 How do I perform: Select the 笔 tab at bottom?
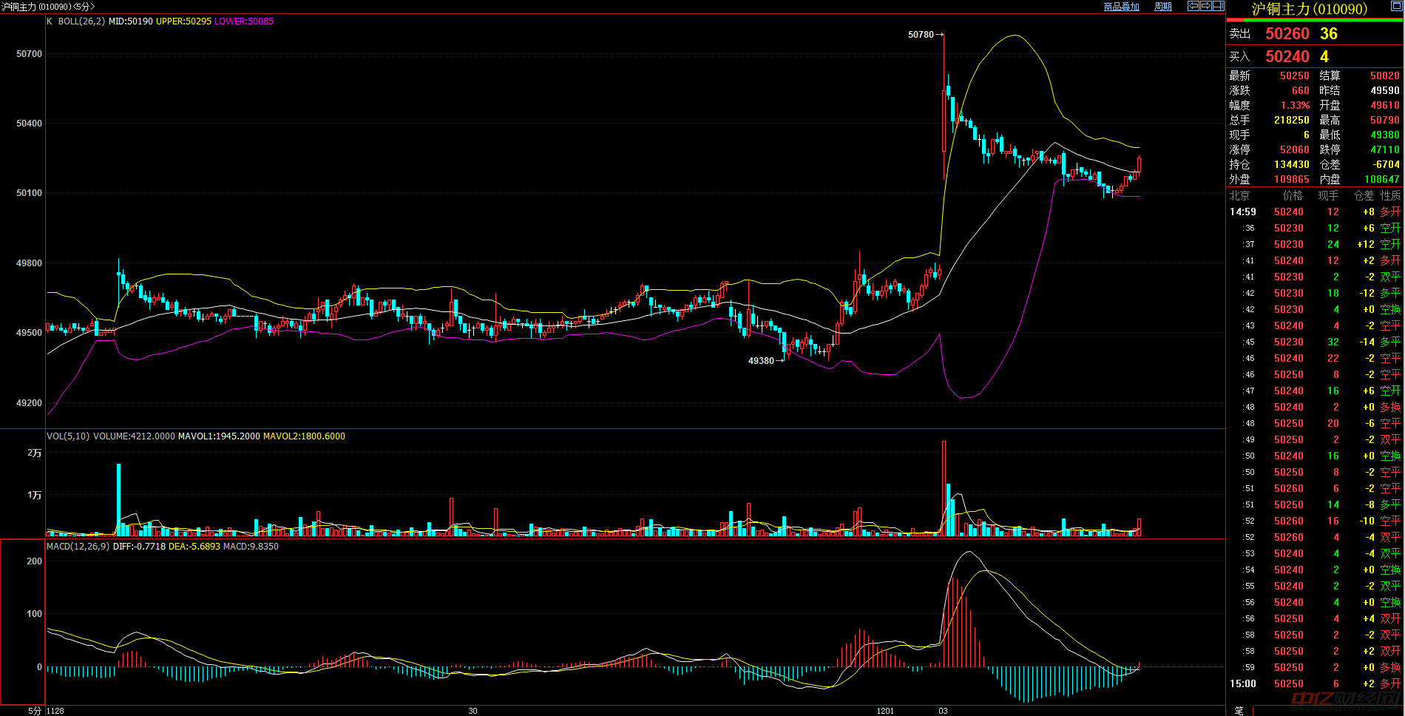(x=1239, y=710)
